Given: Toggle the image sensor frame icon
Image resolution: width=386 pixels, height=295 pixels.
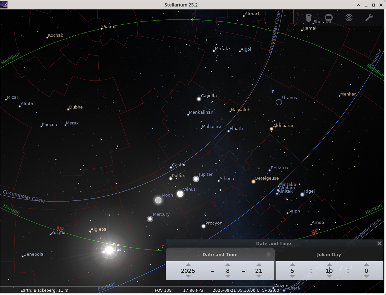Looking at the screenshot, I should tap(329, 18).
